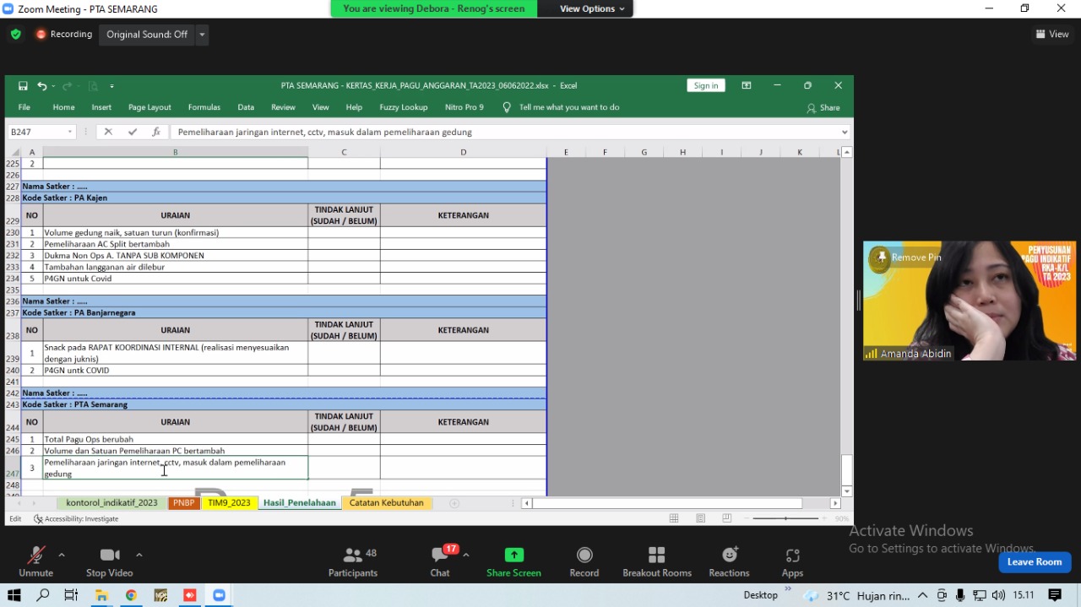The height and width of the screenshot is (607, 1081).
Task: Open Chrome from the Windows taskbar
Action: (x=131, y=595)
